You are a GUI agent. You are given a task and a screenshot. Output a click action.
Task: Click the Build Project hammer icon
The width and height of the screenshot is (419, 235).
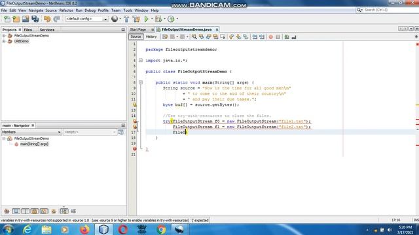pos(126,19)
